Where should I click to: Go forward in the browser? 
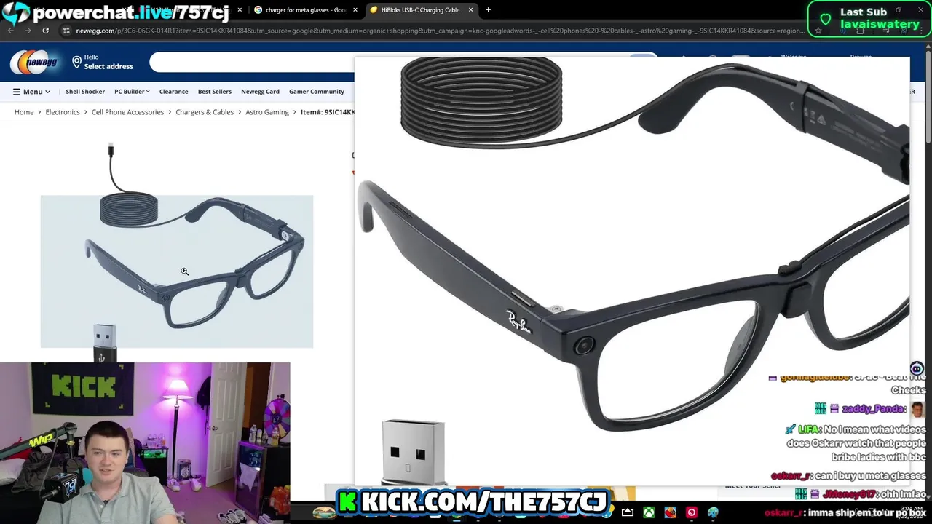[28, 31]
